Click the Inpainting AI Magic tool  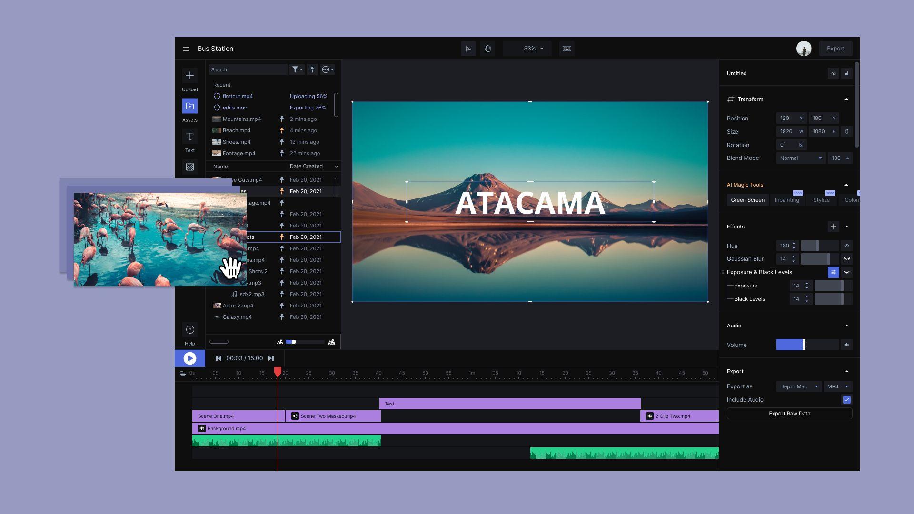coord(786,199)
